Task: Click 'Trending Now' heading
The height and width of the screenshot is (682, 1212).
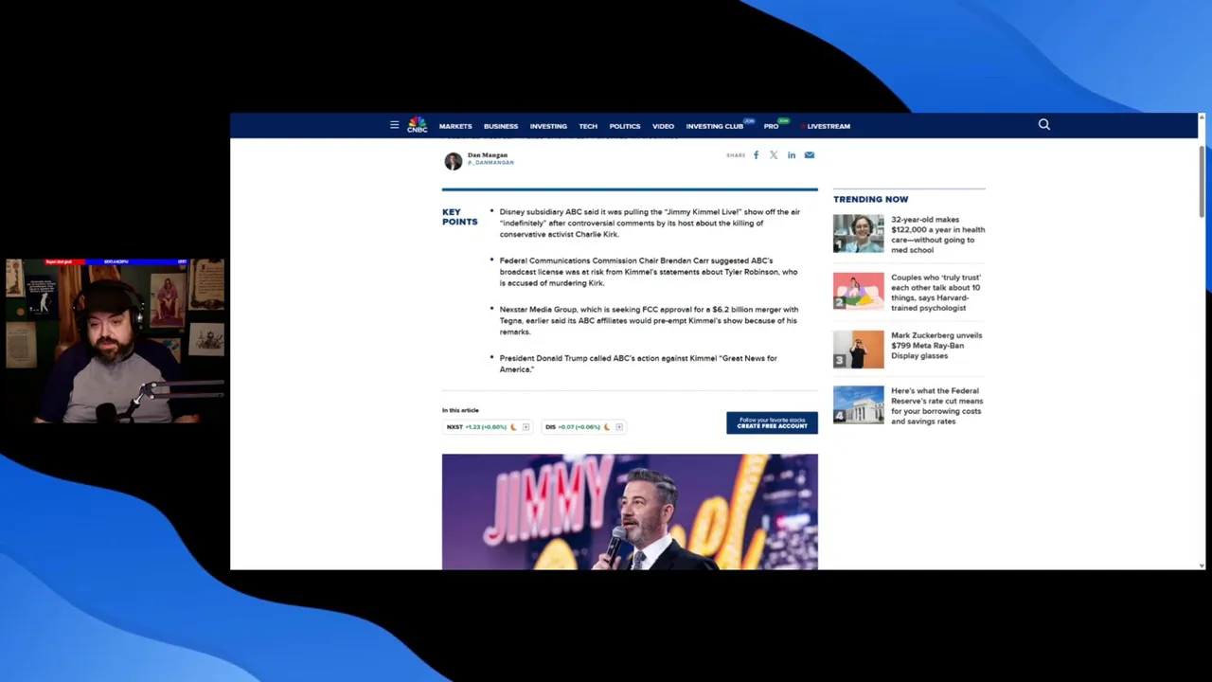Action: coord(870,200)
